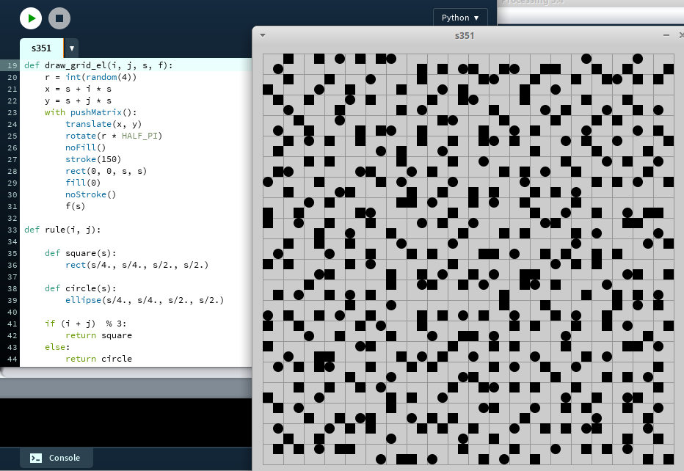The image size is (684, 471).
Task: Click the 'rotate(r * HALF_PI)' line
Action: (x=113, y=136)
